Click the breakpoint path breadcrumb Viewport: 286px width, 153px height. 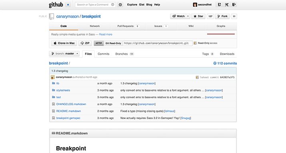[x=58, y=63]
